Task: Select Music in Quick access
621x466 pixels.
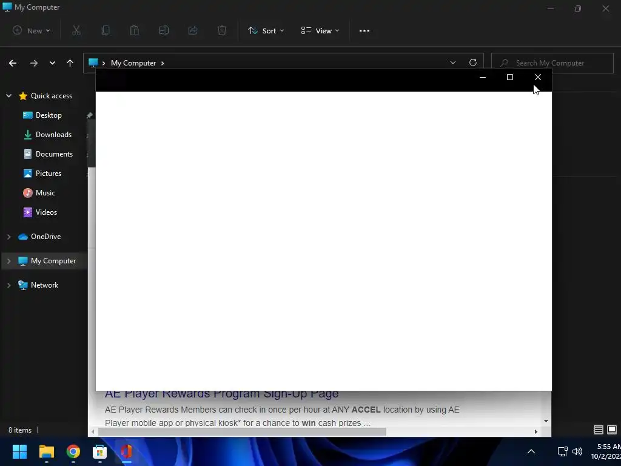Action: 44,193
